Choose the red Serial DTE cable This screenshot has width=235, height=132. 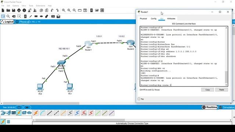click(x=91, y=113)
